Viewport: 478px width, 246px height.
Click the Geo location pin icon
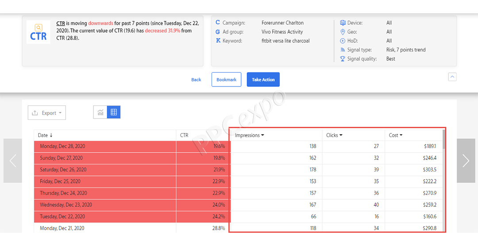[343, 32]
